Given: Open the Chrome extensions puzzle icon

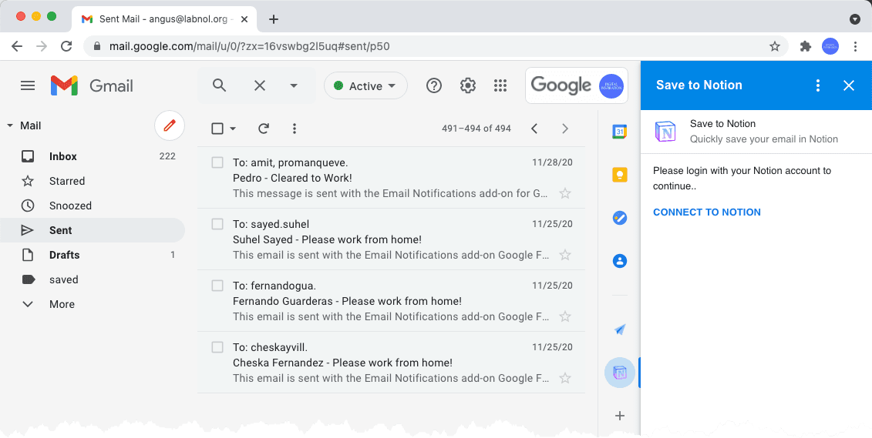Looking at the screenshot, I should pos(805,46).
